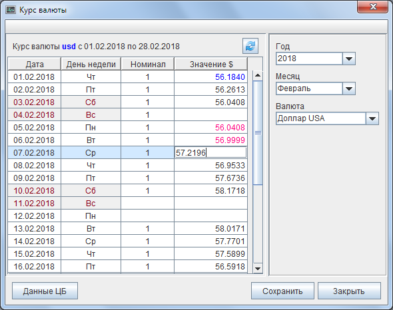Save changes with Сохранить button
The width and height of the screenshot is (393, 310).
[282, 291]
